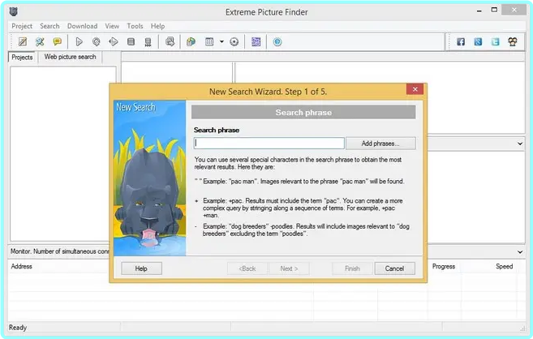Screen dimensions: 533x339
Task: Click the restart circular arrow icon
Action: (97, 42)
